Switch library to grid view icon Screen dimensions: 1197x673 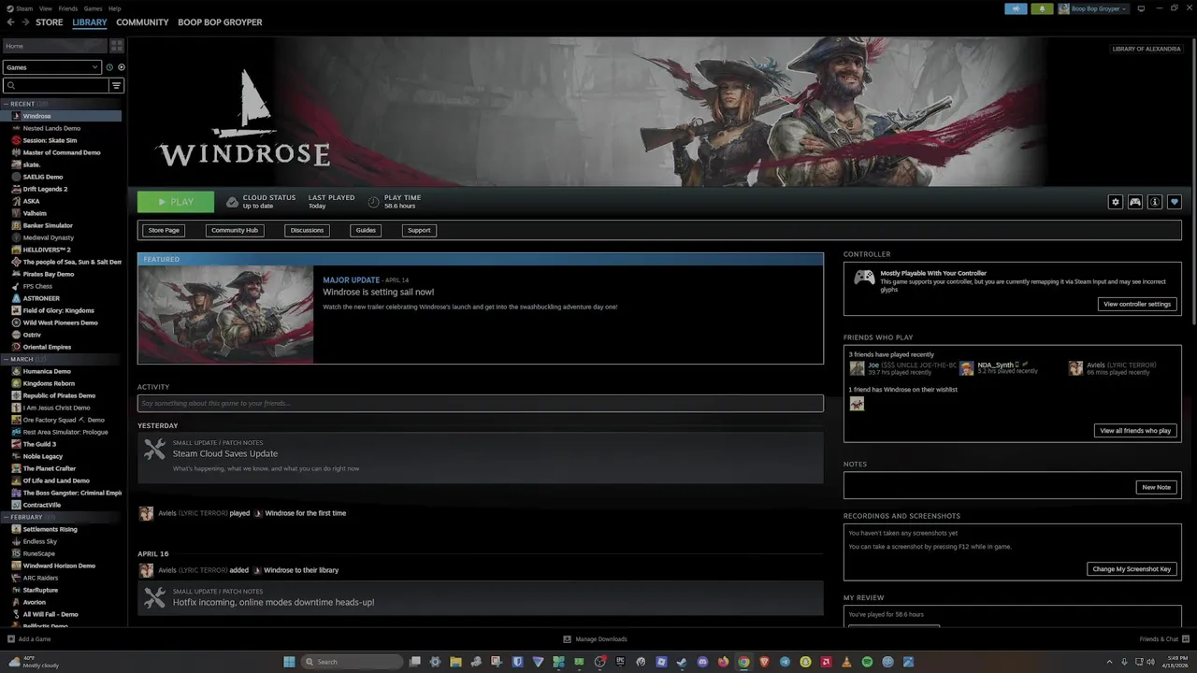[x=117, y=46]
